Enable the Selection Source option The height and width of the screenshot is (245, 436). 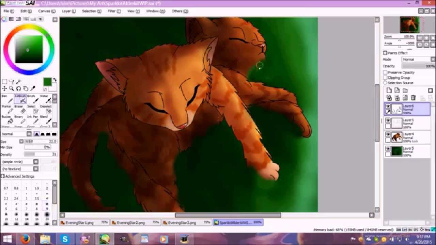[385, 83]
